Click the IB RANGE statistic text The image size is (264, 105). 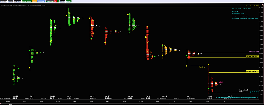pyautogui.click(x=237, y=9)
